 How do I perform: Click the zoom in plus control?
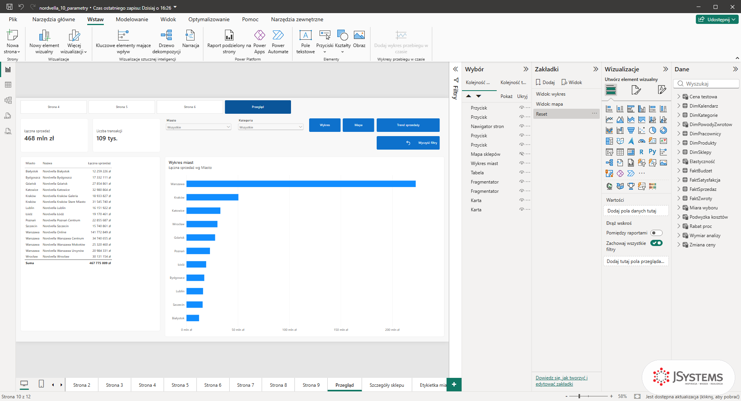click(611, 396)
